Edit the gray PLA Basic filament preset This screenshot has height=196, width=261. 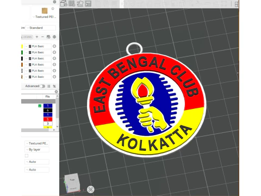pyautogui.click(x=54, y=71)
